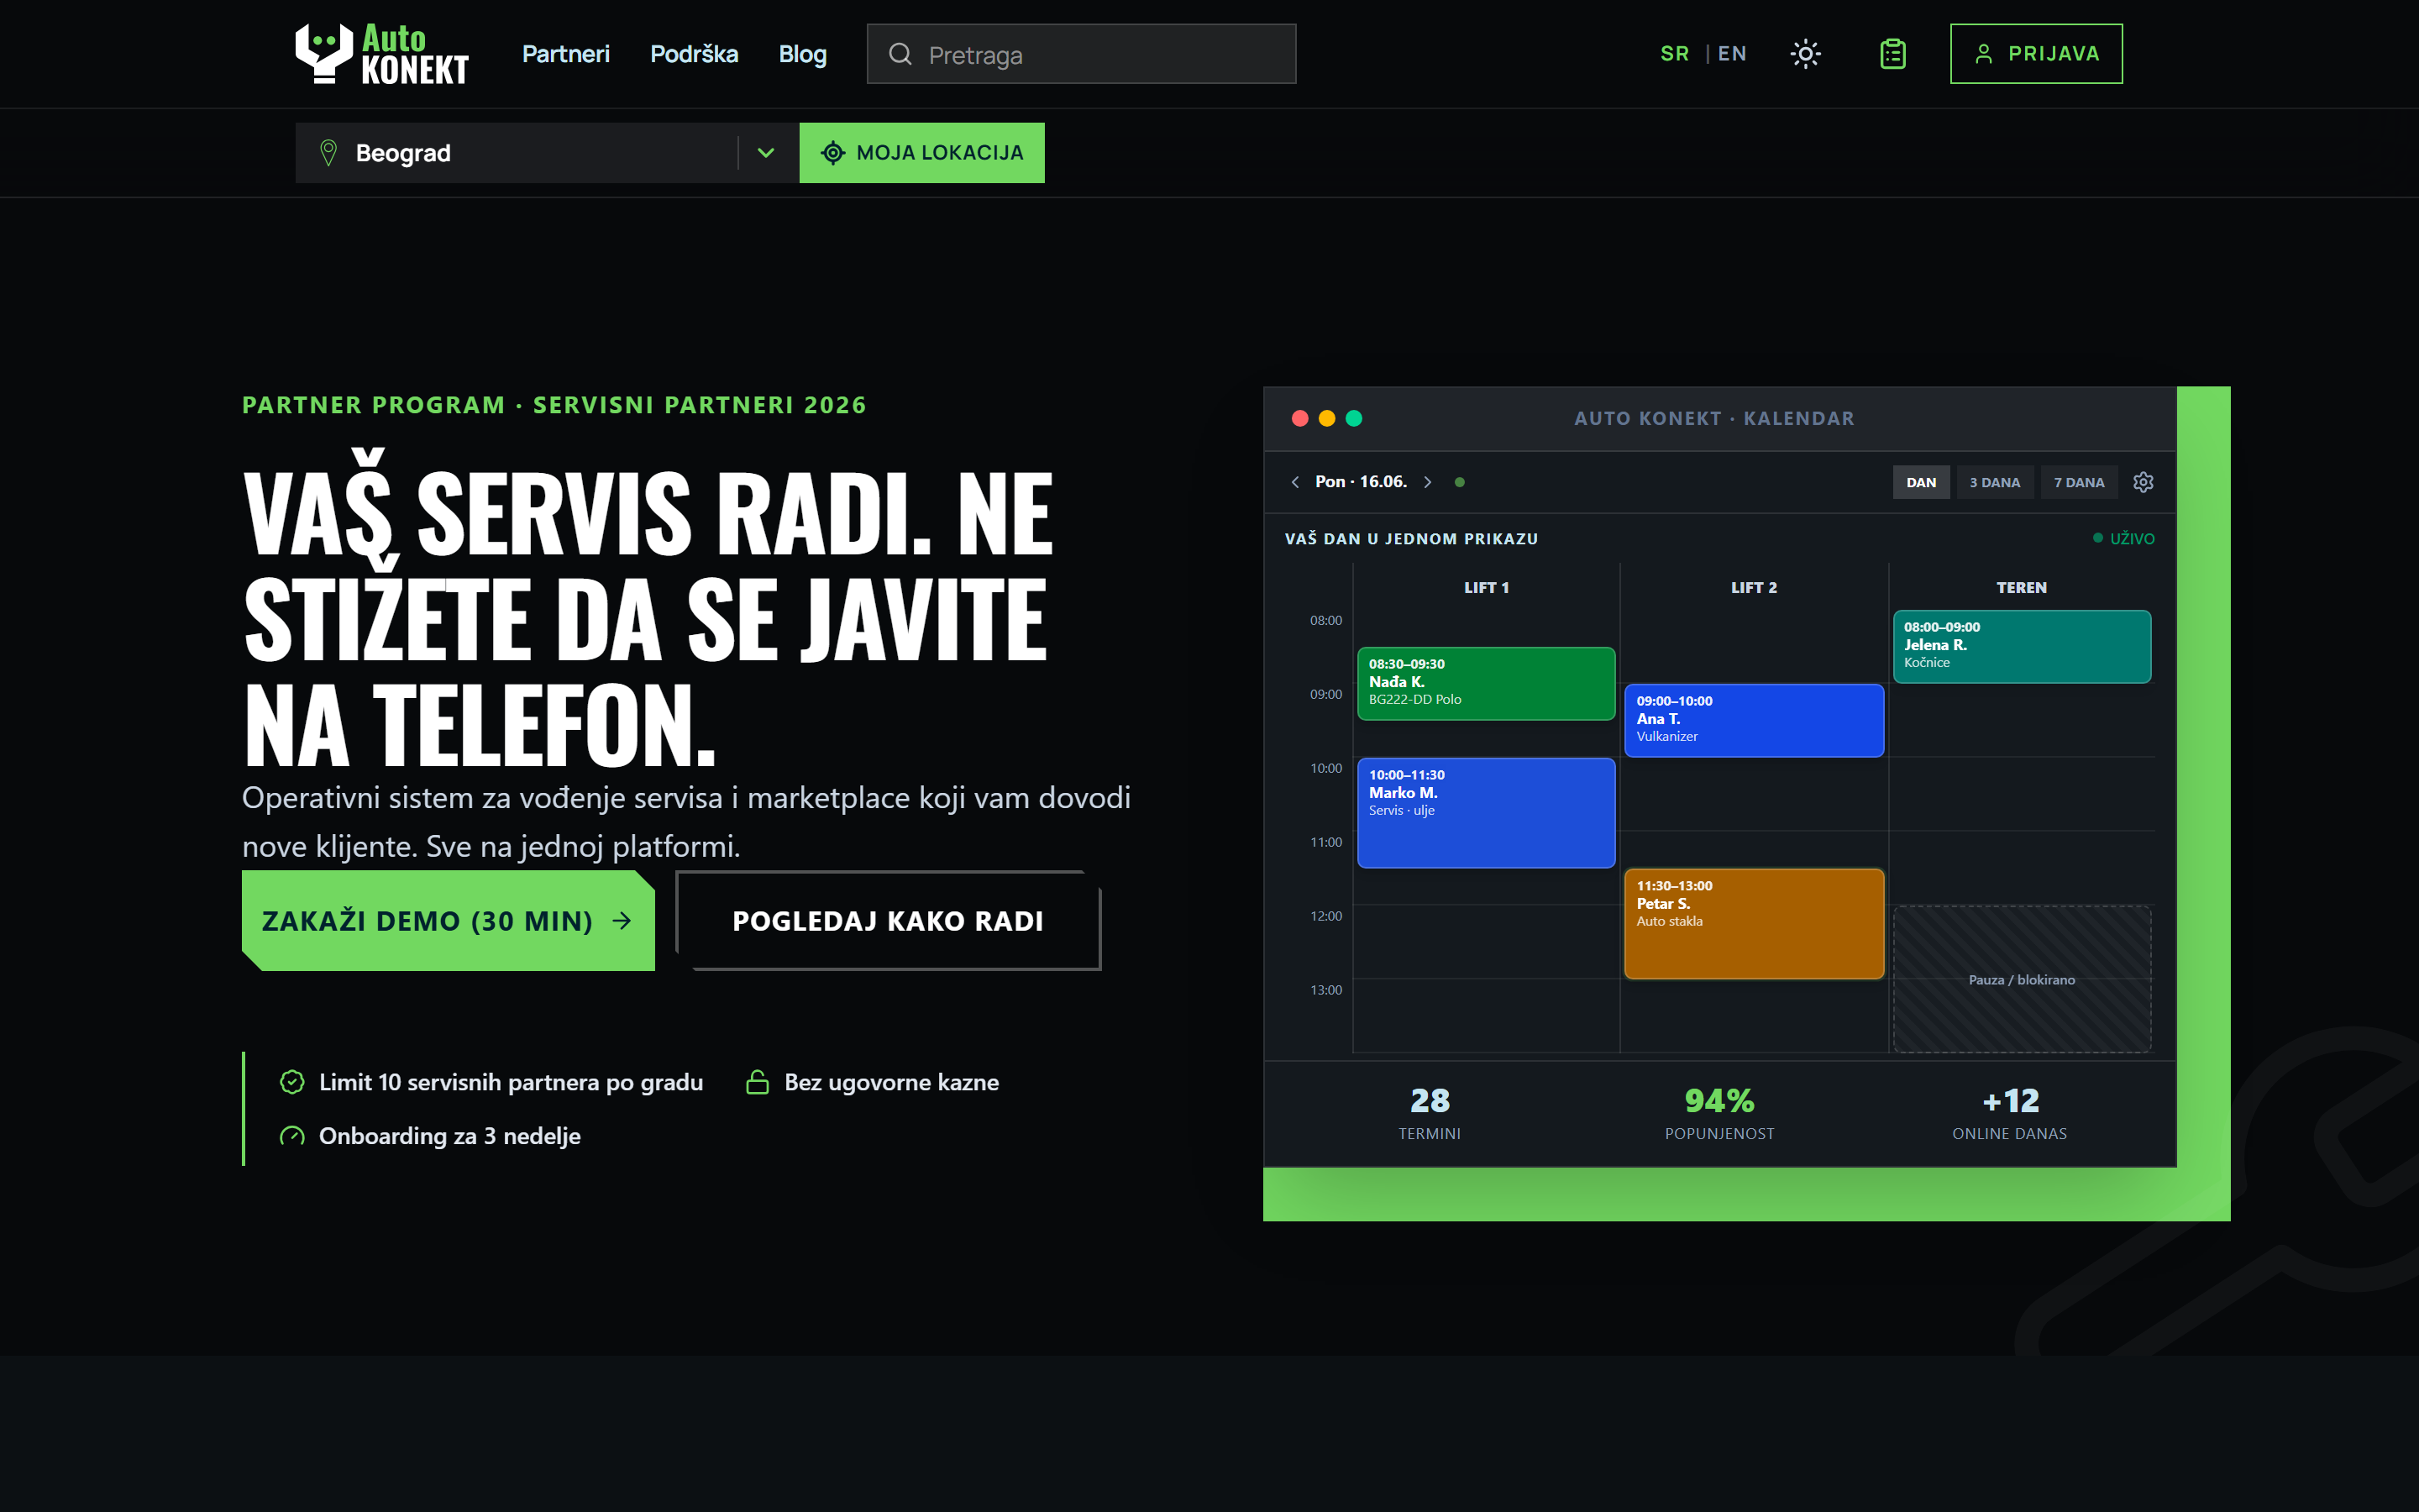Image resolution: width=2419 pixels, height=1512 pixels.
Task: Click the 'Pon · 16.06.' date label
Action: click(1361, 482)
